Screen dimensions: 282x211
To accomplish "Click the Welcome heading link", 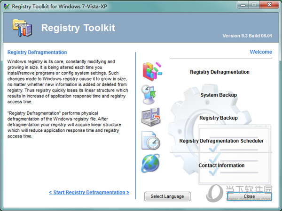I will [x=261, y=52].
